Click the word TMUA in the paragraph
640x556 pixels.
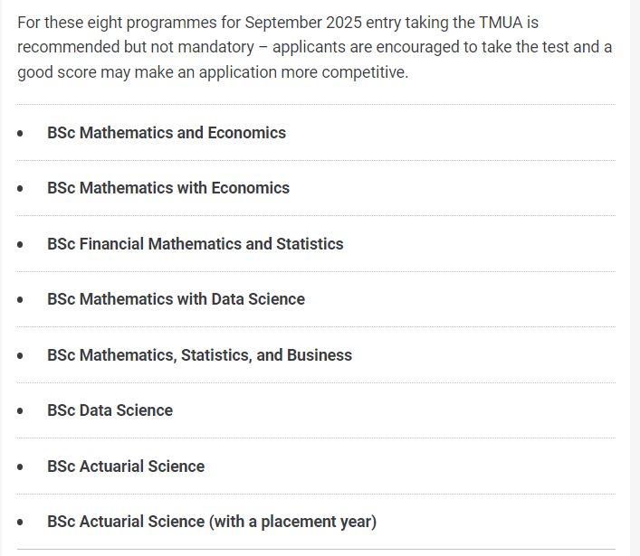[501, 23]
